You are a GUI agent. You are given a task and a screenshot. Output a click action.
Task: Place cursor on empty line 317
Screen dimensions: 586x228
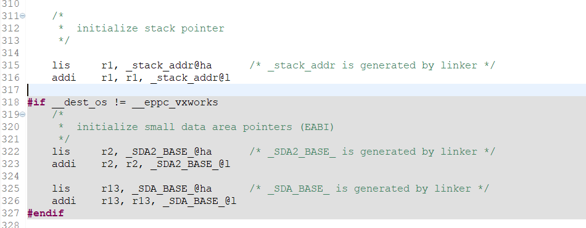pos(307,90)
